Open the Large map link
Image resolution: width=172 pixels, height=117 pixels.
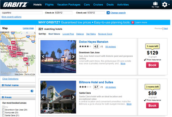(28, 28)
